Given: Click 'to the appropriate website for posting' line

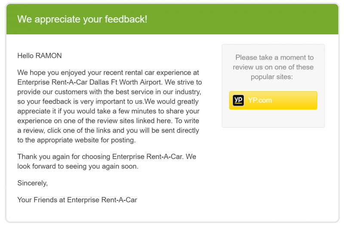Looking at the screenshot, I should [77, 140].
